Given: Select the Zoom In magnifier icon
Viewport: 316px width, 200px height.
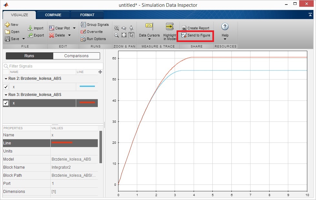Looking at the screenshot, I should point(117,28).
